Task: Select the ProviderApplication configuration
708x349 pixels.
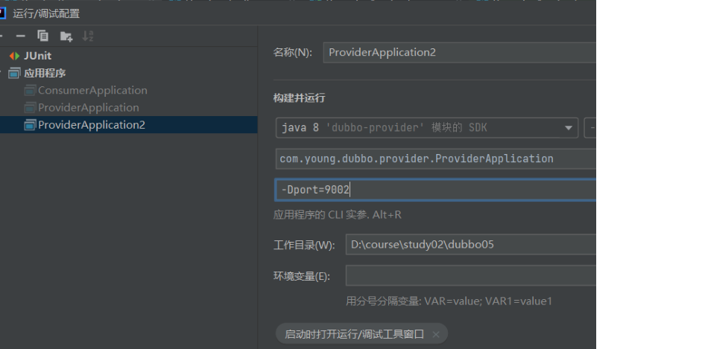Action: (x=88, y=107)
